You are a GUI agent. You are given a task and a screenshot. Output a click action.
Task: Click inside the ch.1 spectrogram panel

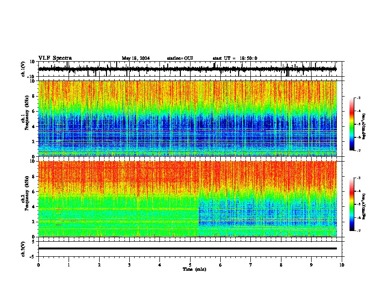coord(188,118)
